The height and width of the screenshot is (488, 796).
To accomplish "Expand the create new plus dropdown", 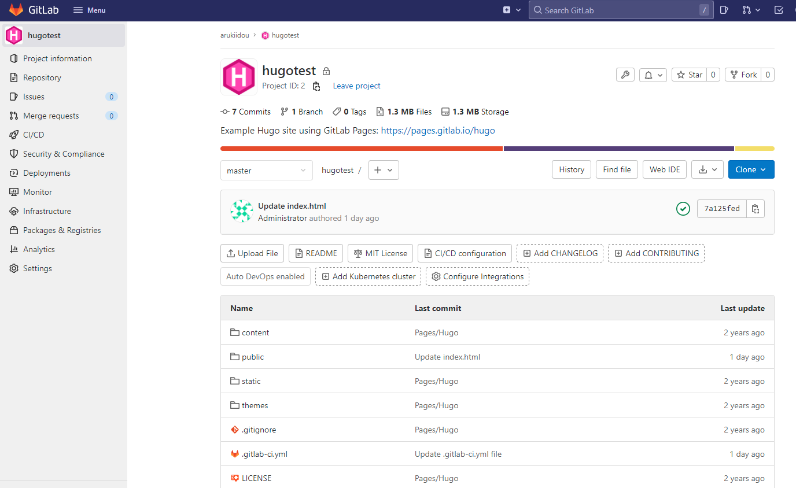I will 512,10.
